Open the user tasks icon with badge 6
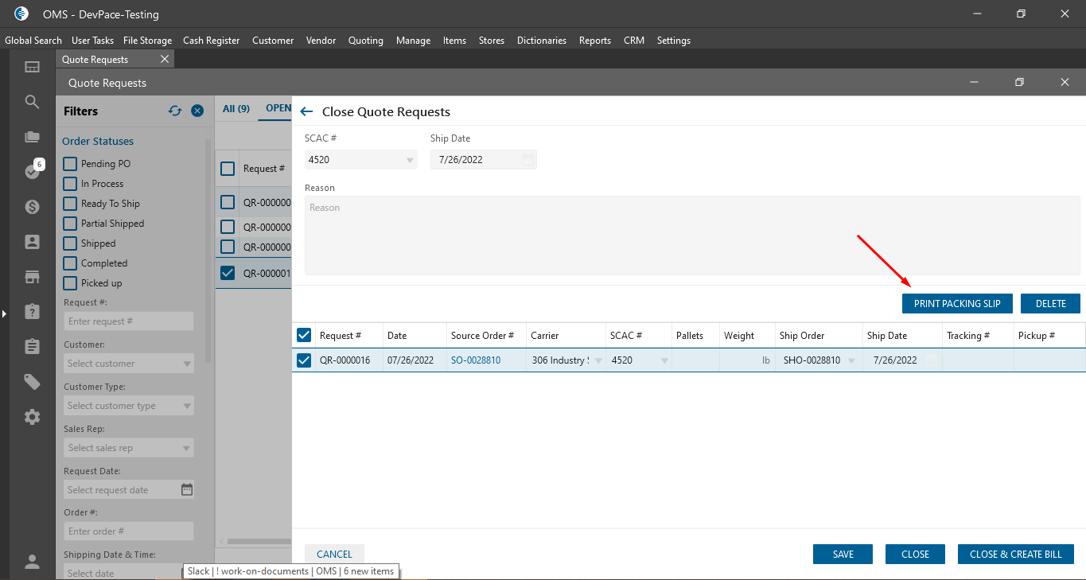The width and height of the screenshot is (1086, 580). [x=32, y=171]
